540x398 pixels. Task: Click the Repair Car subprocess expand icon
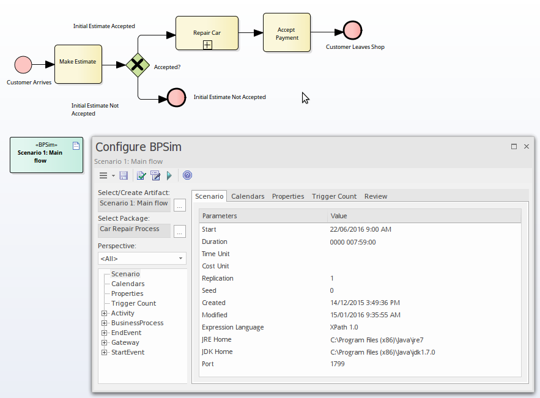[207, 45]
